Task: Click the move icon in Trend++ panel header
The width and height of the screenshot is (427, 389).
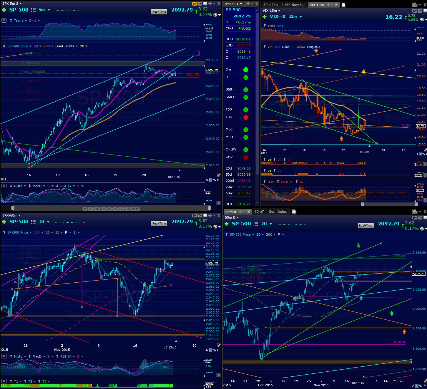Action: click(248, 4)
